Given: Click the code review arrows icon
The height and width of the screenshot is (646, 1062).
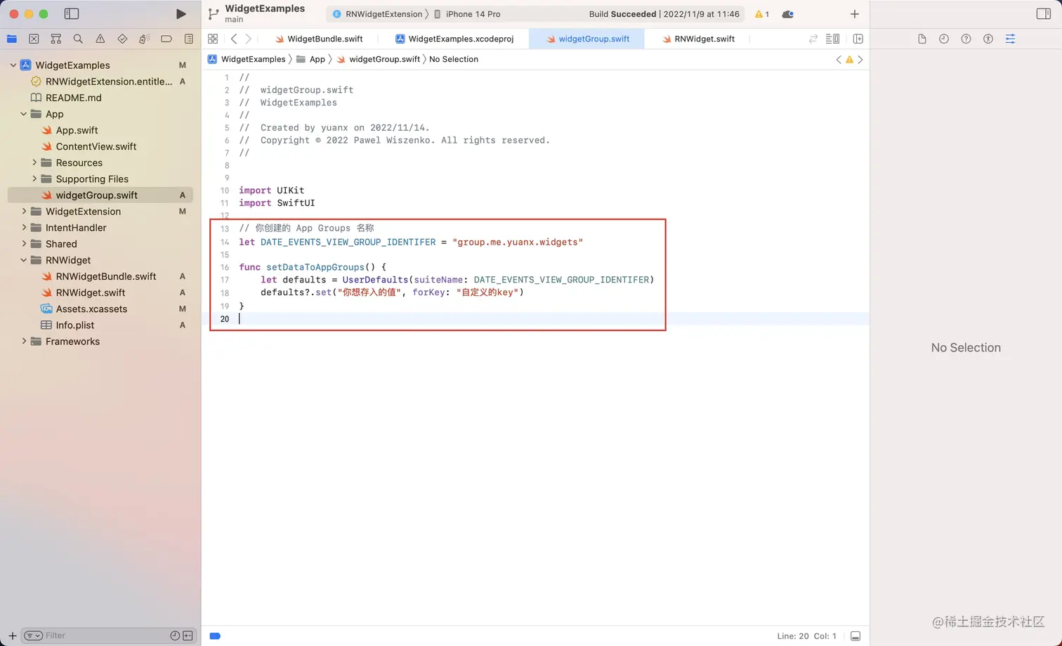Looking at the screenshot, I should point(813,39).
